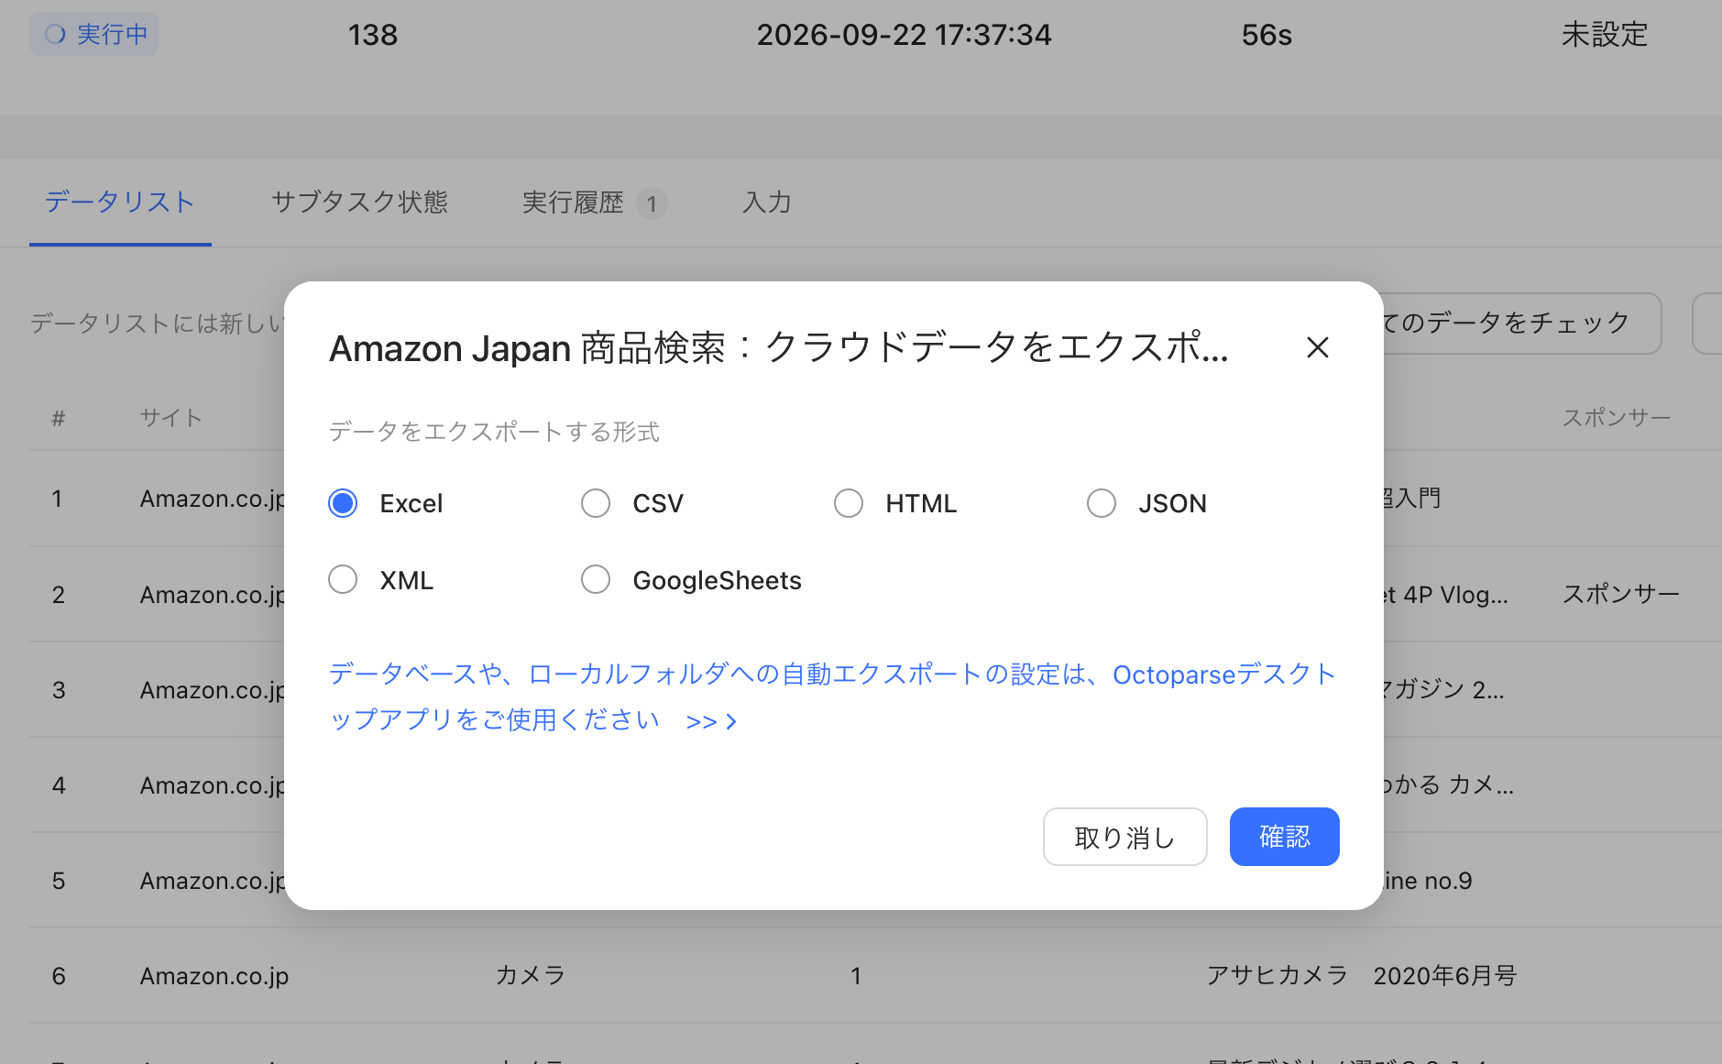Click the カメラ keyword cell in row 6
This screenshot has width=1722, height=1064.
530,975
